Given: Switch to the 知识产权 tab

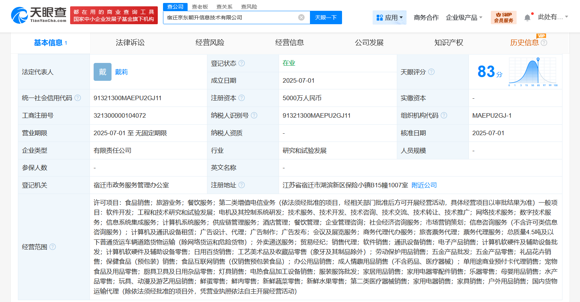Looking at the screenshot, I should pos(449,43).
